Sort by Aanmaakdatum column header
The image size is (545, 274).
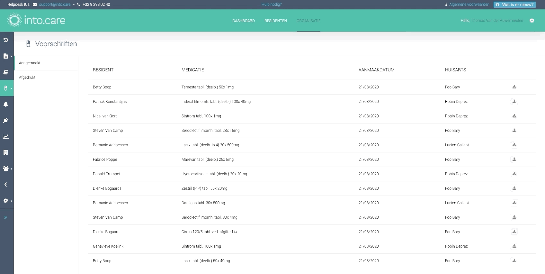point(377,70)
